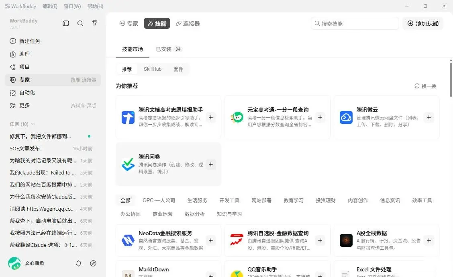The width and height of the screenshot is (453, 277).
Task: Open 项目 in the sidebar
Action: click(x=53, y=67)
